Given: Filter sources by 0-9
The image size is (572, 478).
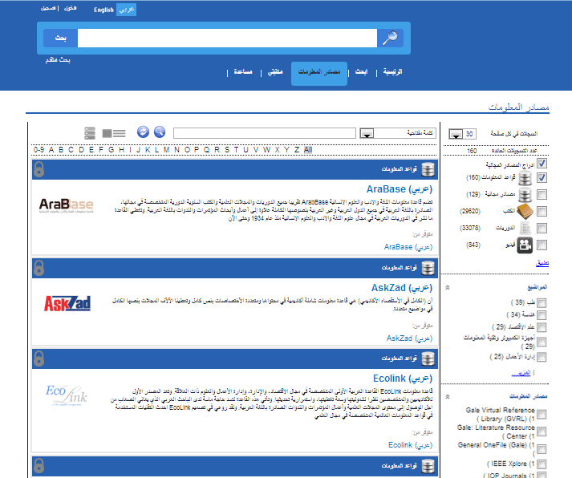Looking at the screenshot, I should pos(39,150).
